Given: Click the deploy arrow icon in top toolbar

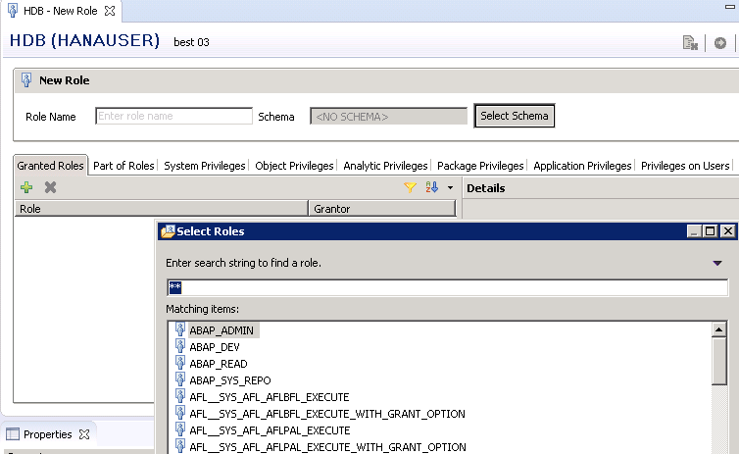Looking at the screenshot, I should click(x=720, y=43).
